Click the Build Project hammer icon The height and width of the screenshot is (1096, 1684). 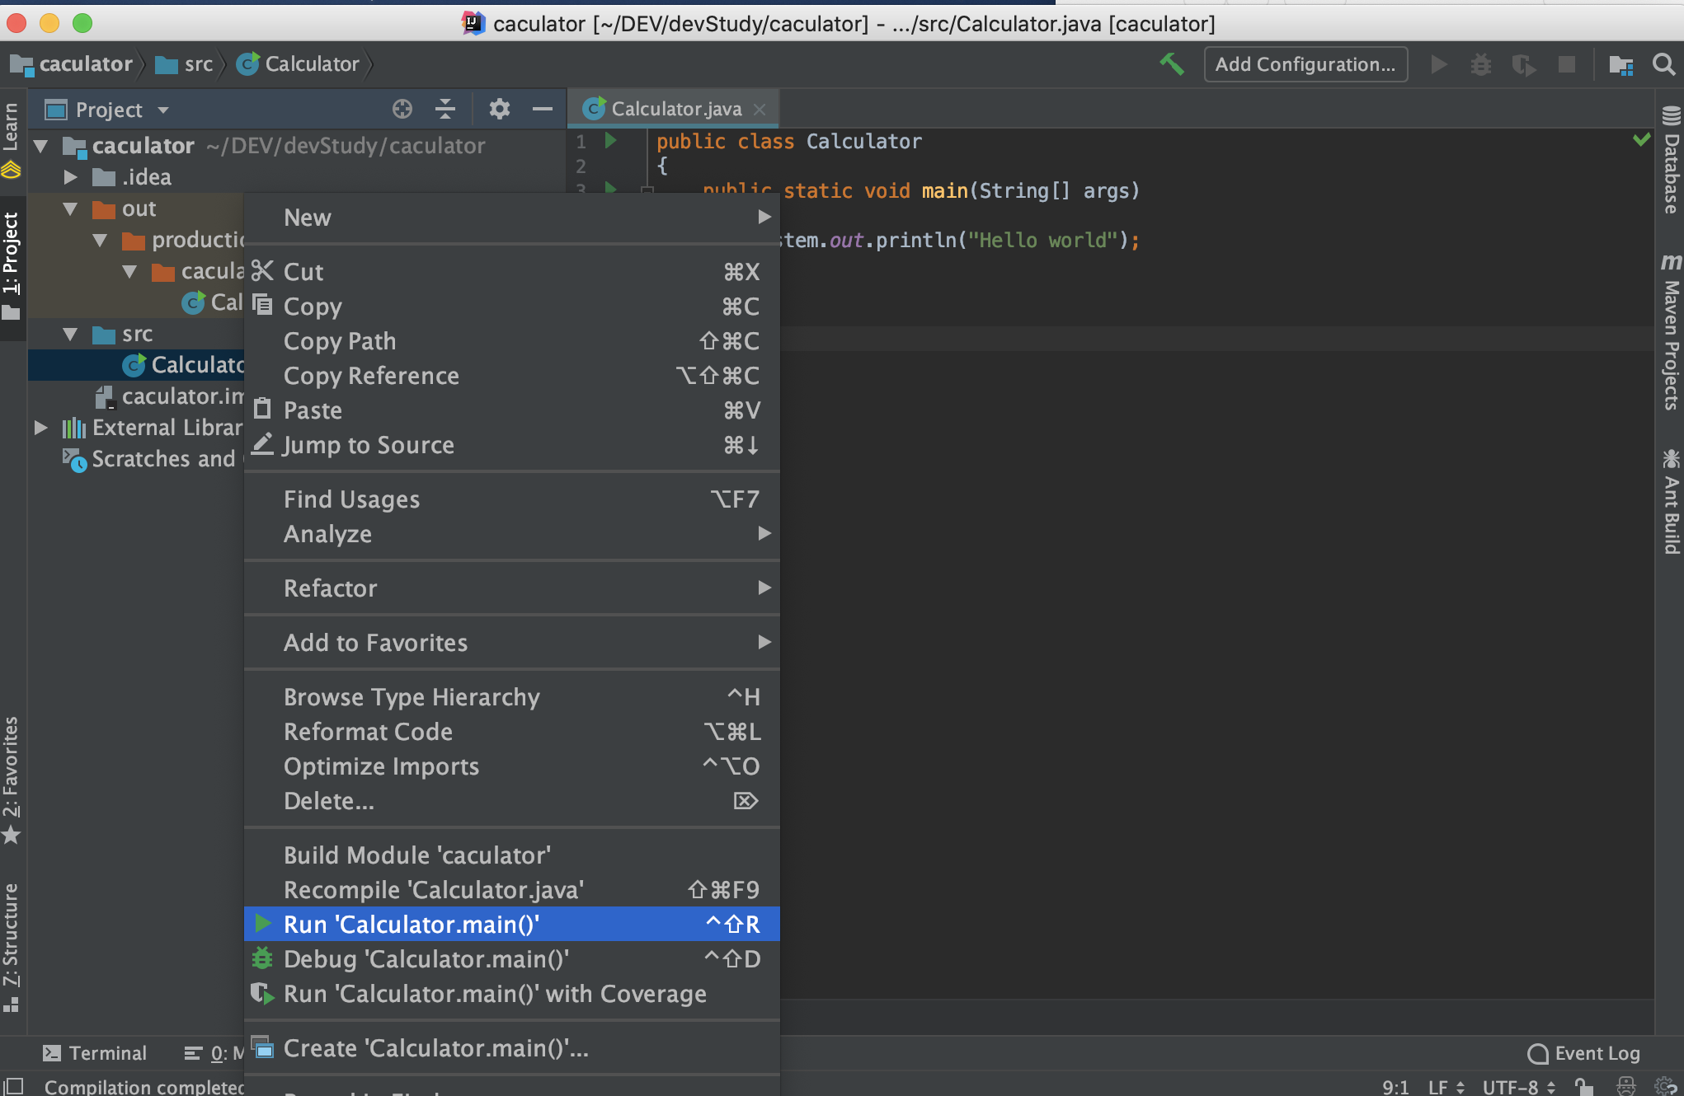pos(1171,64)
